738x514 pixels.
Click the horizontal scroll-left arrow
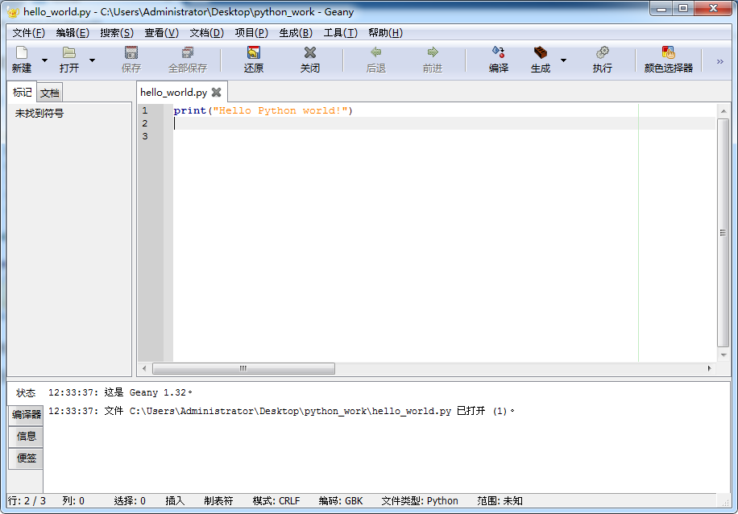tap(144, 368)
